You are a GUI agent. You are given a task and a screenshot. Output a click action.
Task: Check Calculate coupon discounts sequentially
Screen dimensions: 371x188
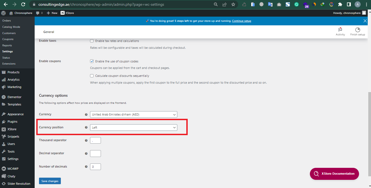click(x=92, y=76)
